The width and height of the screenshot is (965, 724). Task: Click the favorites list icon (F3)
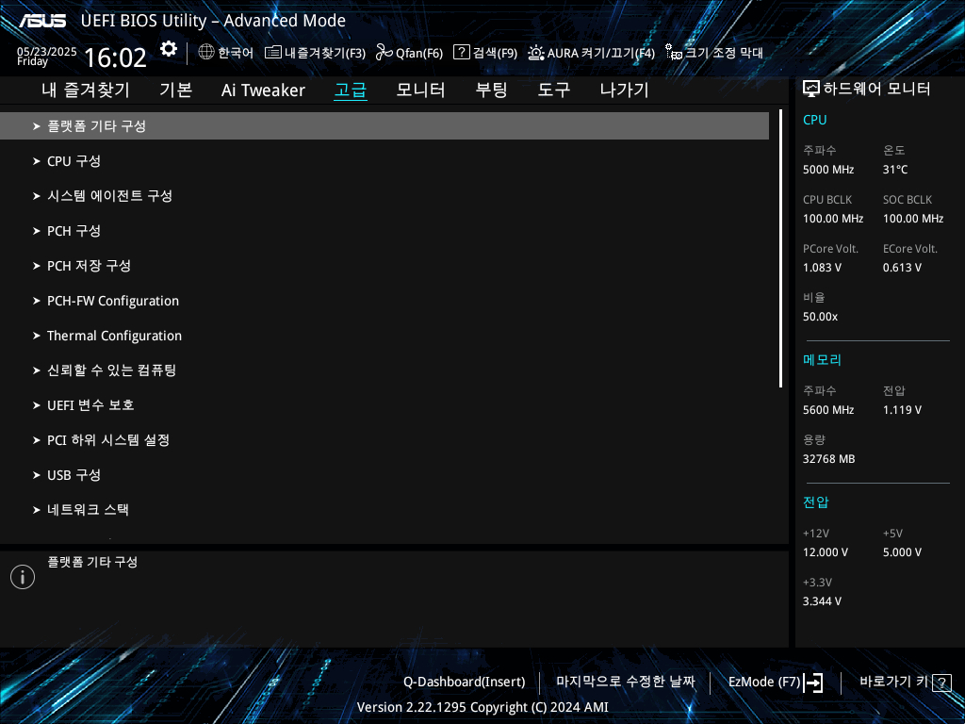tap(273, 53)
